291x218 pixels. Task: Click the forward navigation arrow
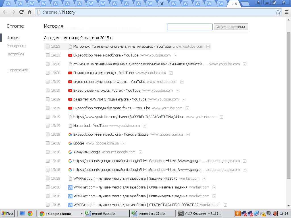(x=13, y=12)
